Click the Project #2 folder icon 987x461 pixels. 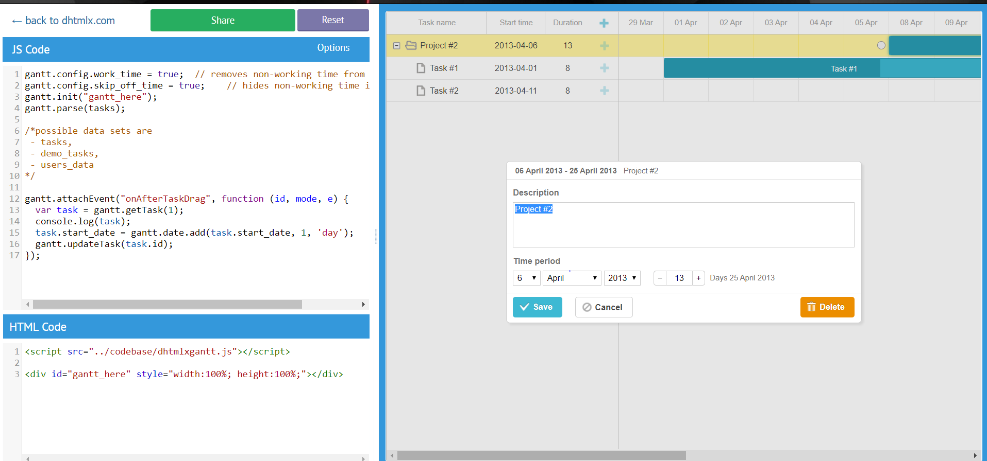click(411, 45)
